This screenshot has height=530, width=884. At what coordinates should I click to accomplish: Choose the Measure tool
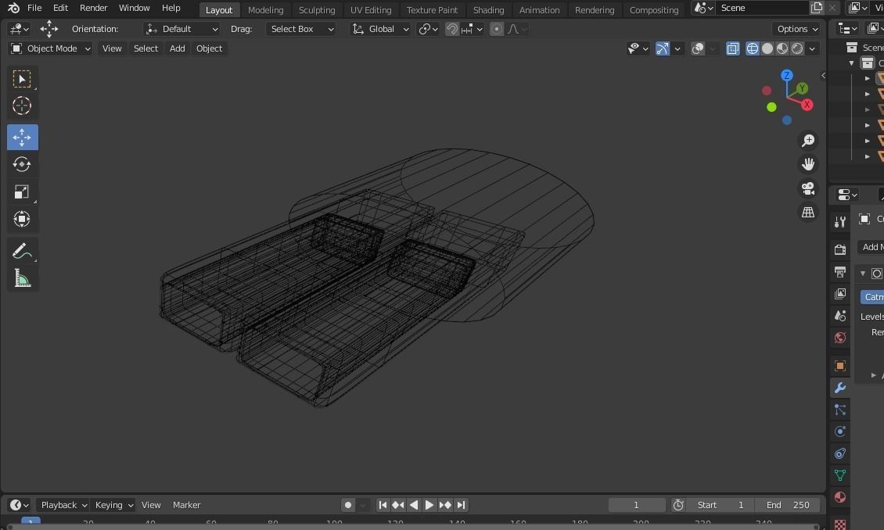pyautogui.click(x=22, y=279)
